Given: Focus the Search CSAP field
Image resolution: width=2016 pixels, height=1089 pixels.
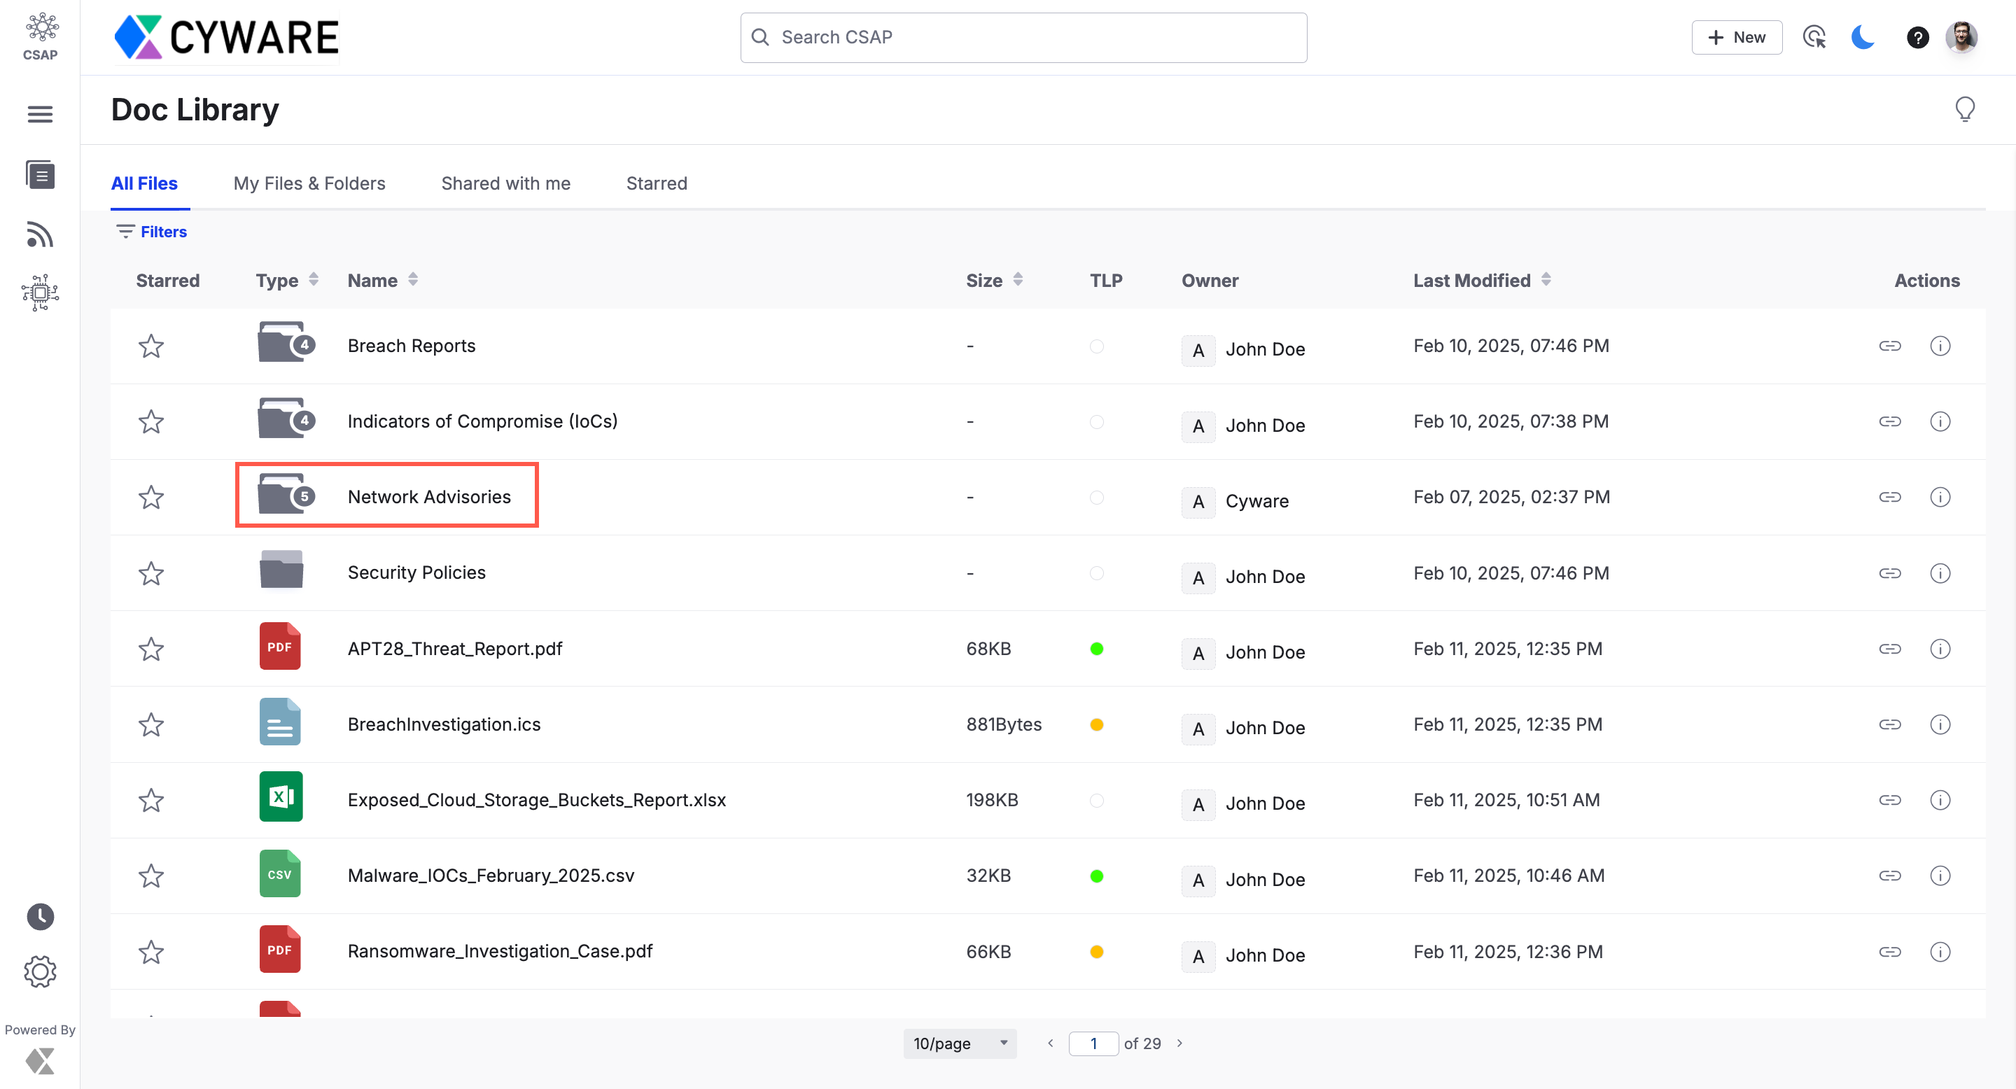Looking at the screenshot, I should pos(1023,38).
